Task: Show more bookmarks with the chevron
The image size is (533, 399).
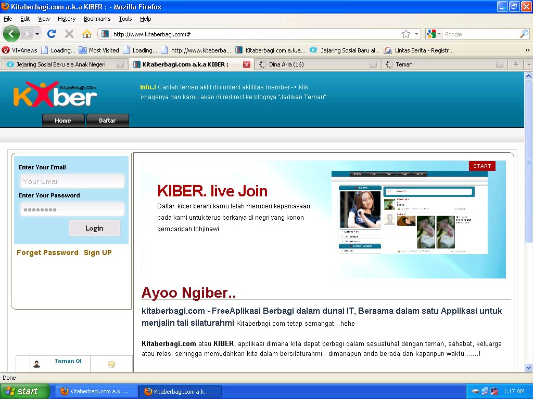Action: [x=527, y=50]
